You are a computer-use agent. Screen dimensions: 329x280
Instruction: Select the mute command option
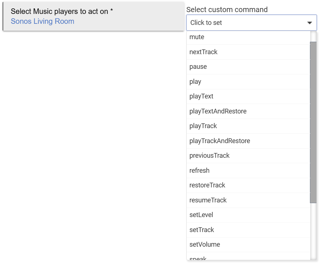tap(197, 37)
